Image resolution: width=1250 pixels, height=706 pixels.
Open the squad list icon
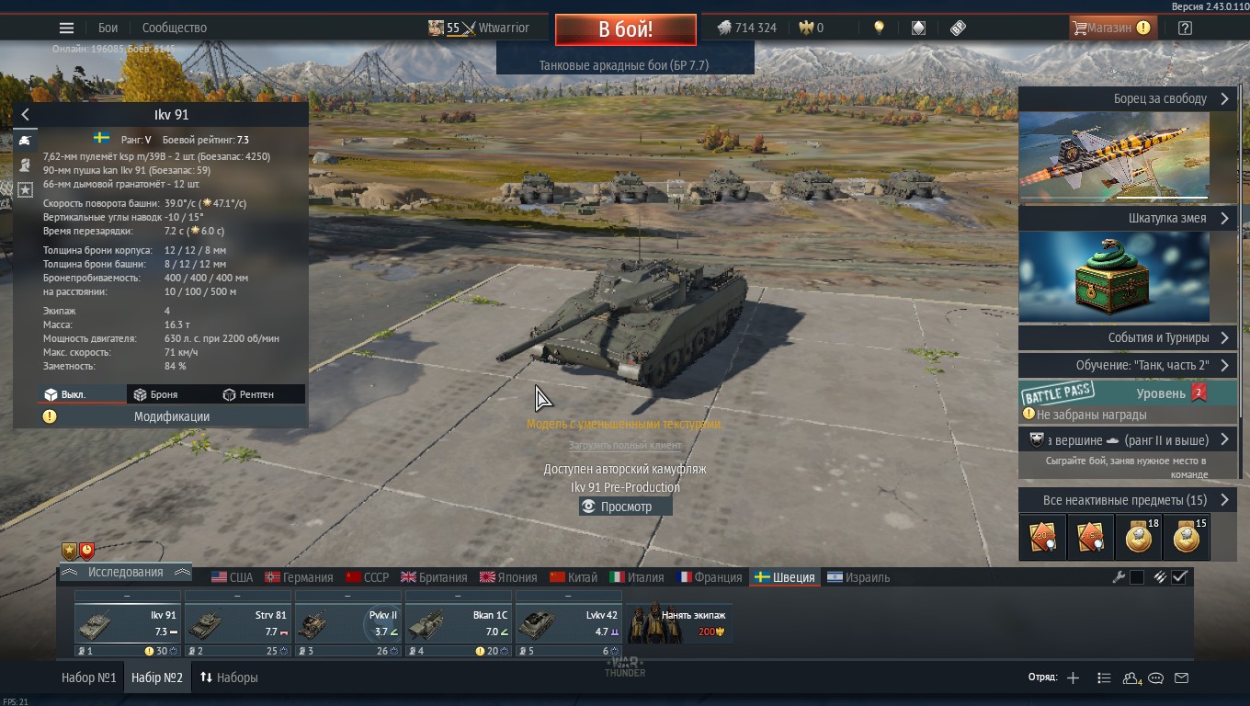point(1104,678)
